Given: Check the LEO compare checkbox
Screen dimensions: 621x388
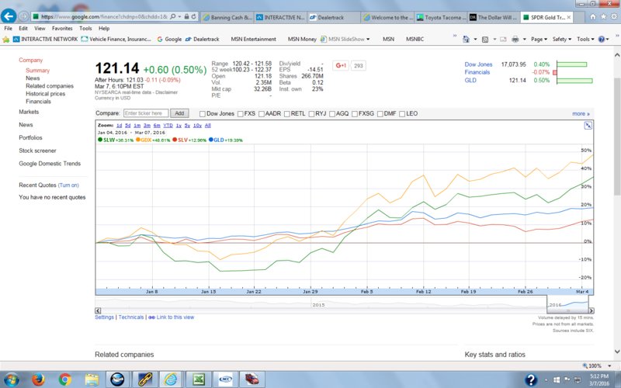Looking at the screenshot, I should [x=402, y=114].
